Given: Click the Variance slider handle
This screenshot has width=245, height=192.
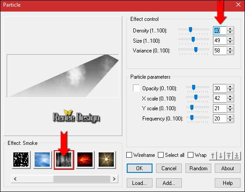Looking at the screenshot, I should pos(196,50).
